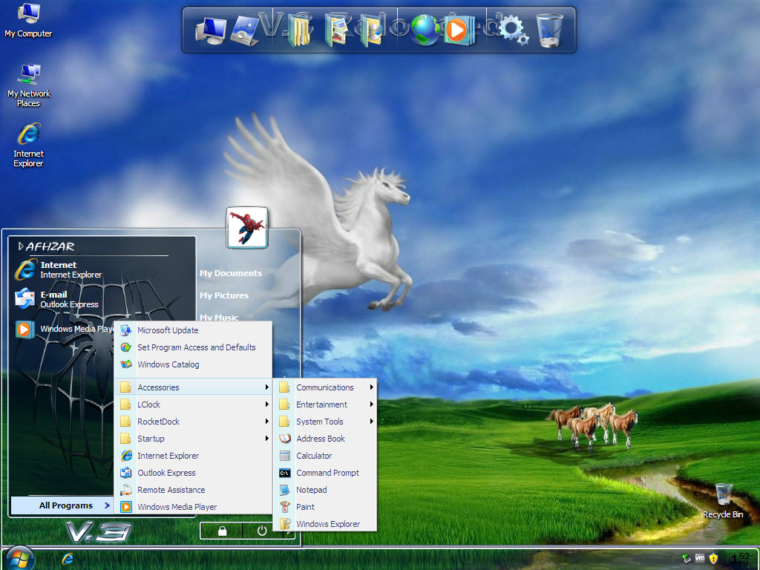760x570 pixels.
Task: Open My Documents in Start menu
Action: [231, 273]
